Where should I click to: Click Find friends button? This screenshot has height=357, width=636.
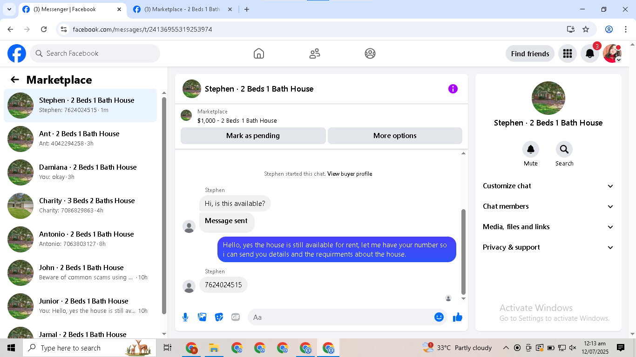[x=530, y=53]
